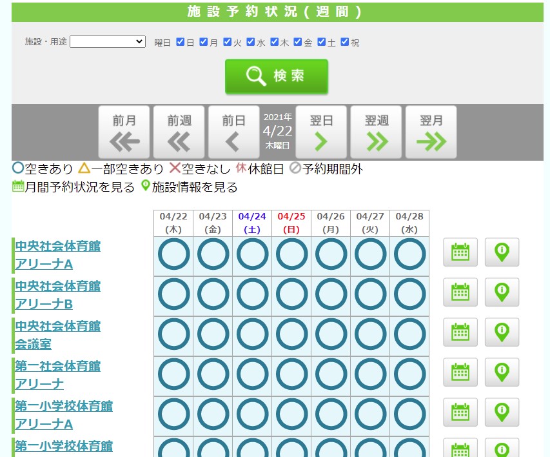View facility info for 中央社会体育館 アリーナB

(x=502, y=292)
